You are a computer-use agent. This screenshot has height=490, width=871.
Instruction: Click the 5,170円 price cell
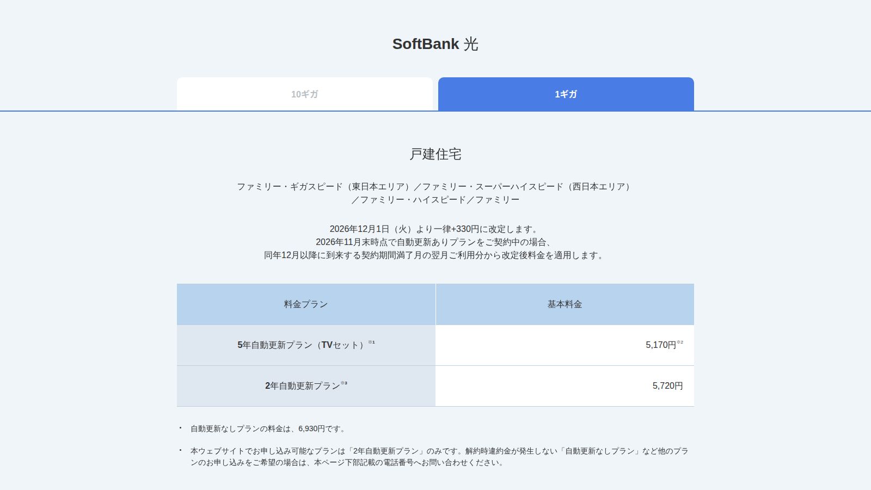[565, 345]
